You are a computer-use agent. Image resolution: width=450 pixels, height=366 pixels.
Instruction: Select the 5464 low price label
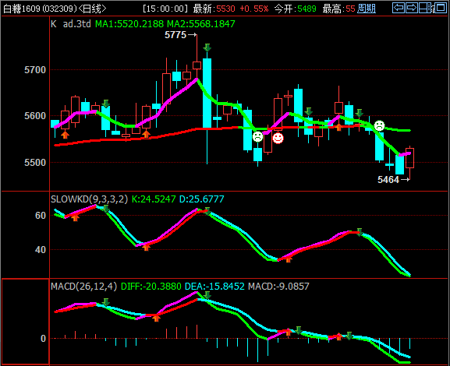click(x=388, y=180)
